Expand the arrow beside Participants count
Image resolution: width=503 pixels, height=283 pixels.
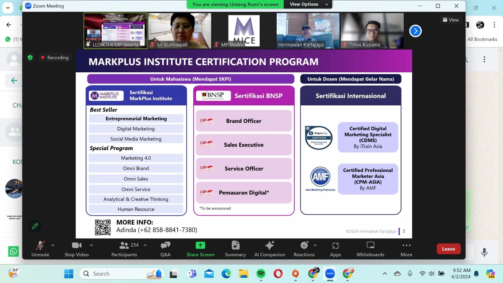click(x=145, y=245)
